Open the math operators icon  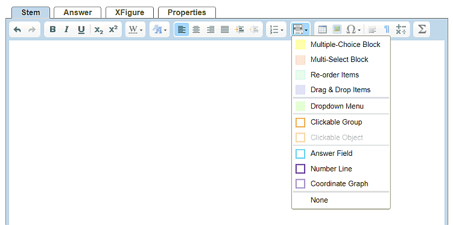point(401,29)
